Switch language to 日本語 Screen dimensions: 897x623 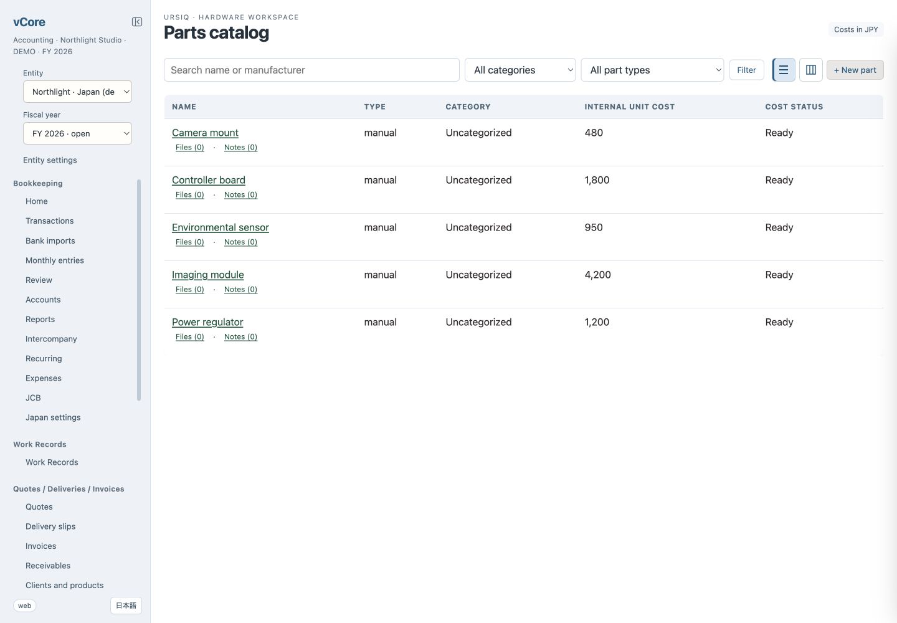[126, 606]
